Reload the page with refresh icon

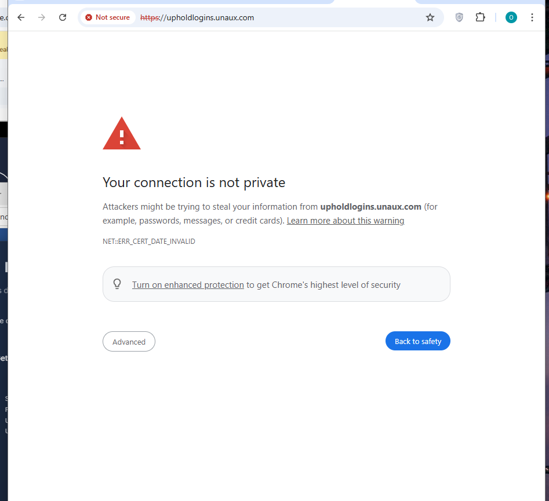click(63, 17)
